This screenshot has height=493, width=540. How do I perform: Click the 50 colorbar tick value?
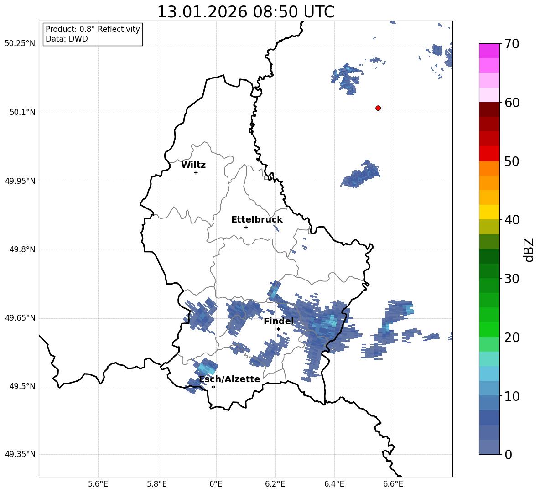[x=511, y=161]
